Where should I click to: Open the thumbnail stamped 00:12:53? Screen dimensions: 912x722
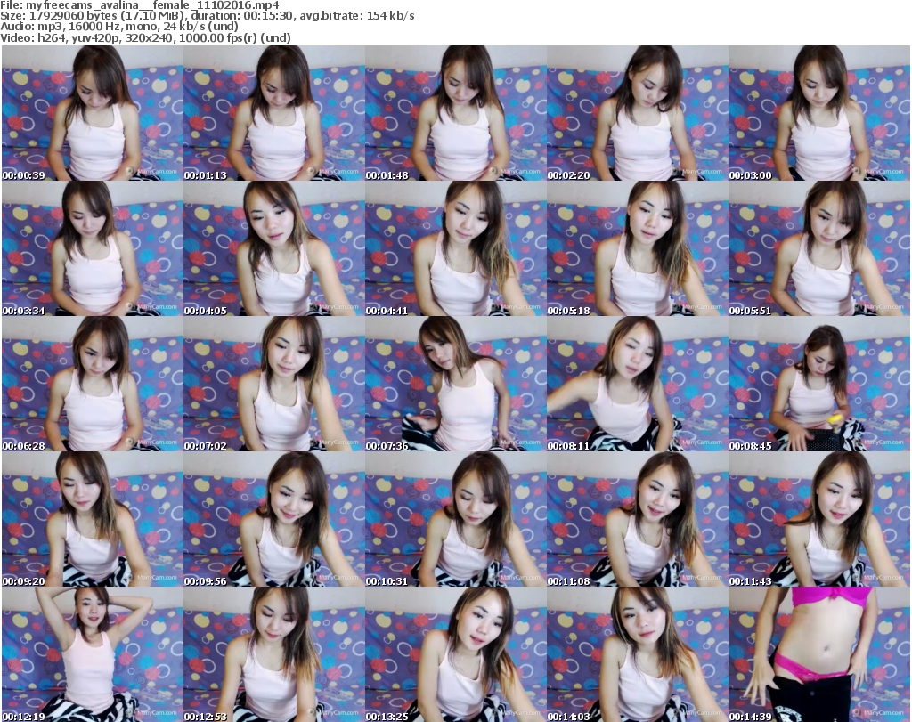(x=274, y=654)
